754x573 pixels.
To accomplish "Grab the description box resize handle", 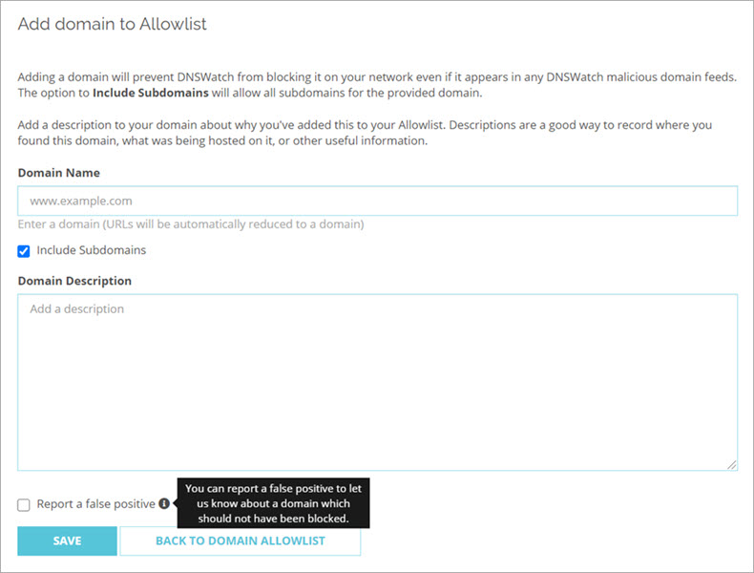I will coord(732,465).
